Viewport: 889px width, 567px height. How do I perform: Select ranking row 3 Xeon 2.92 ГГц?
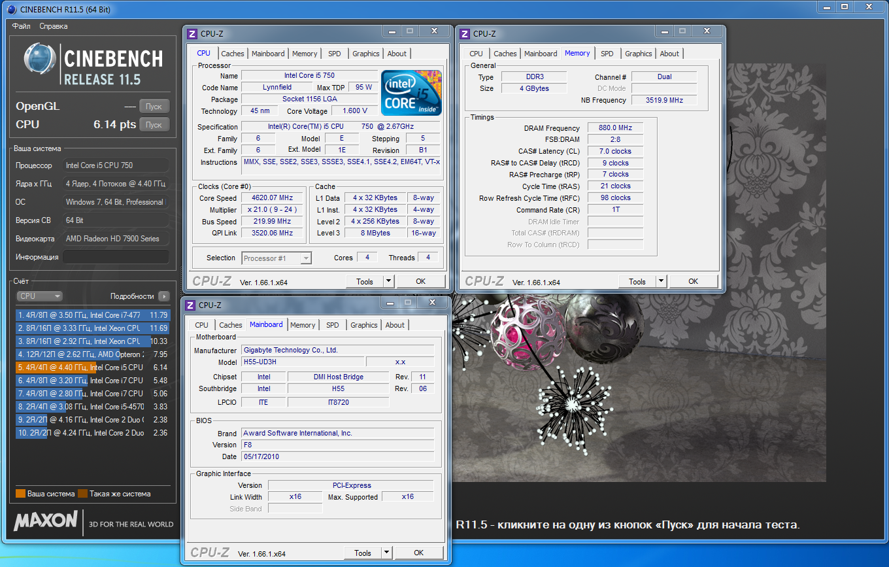point(93,341)
